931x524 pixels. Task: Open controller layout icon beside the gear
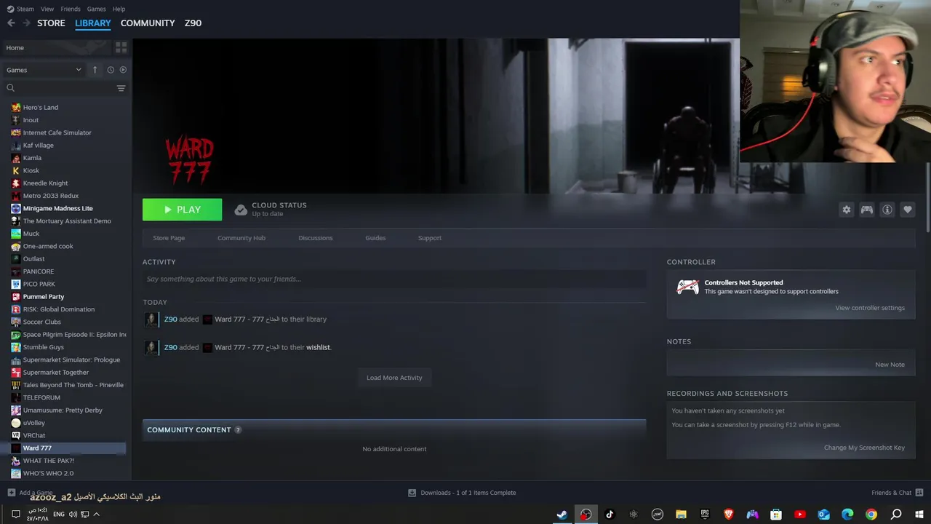tap(867, 210)
